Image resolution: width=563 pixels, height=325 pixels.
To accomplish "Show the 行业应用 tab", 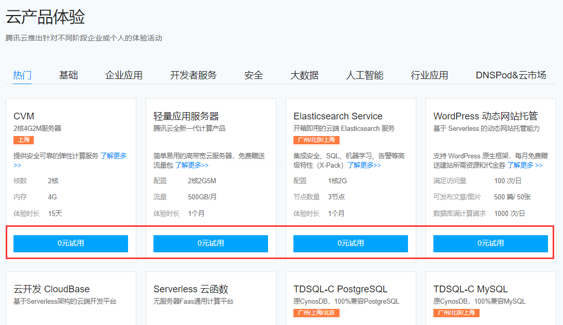I will 429,75.
